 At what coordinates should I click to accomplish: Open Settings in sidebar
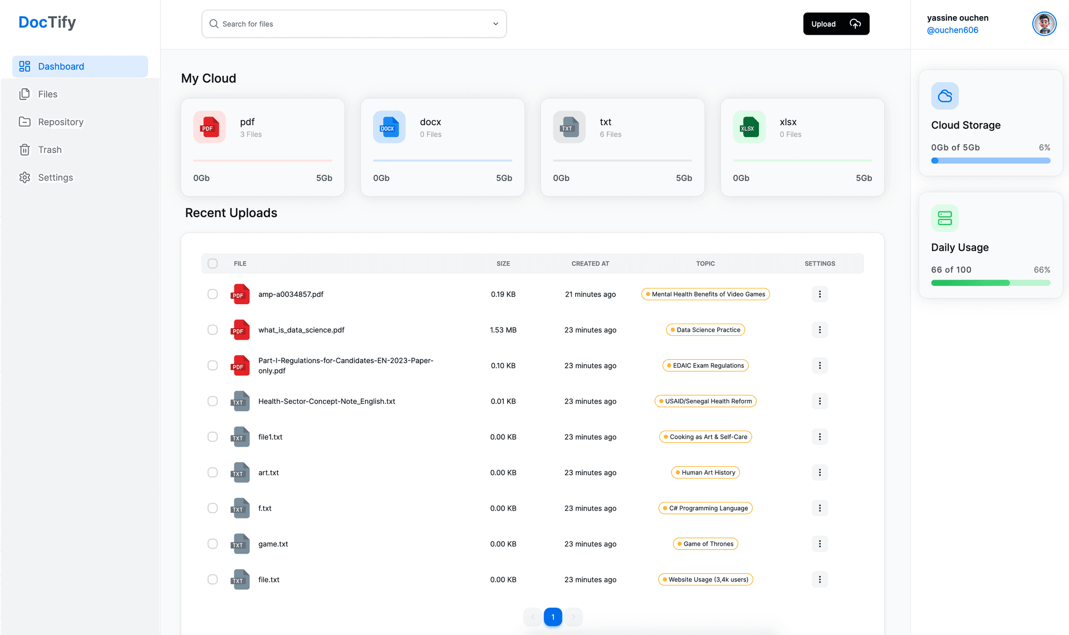80,178
